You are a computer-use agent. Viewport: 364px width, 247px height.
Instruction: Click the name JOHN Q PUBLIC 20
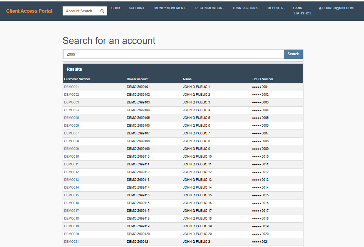tap(197, 234)
